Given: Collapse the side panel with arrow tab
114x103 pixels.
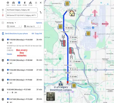Looking at the screenshot, I should (45, 51).
